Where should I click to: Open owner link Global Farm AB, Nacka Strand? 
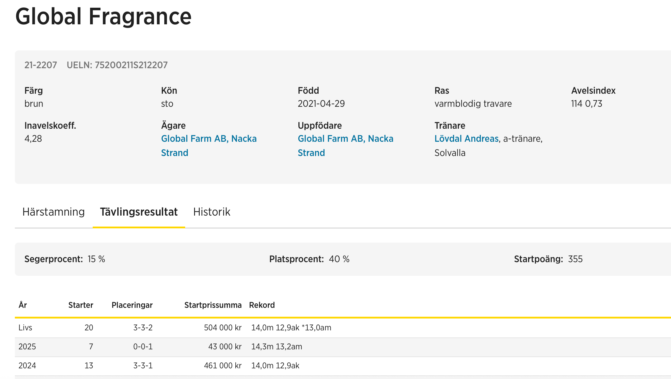pos(209,146)
